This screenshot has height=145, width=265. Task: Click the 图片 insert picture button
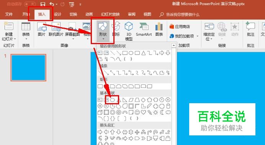(42, 29)
